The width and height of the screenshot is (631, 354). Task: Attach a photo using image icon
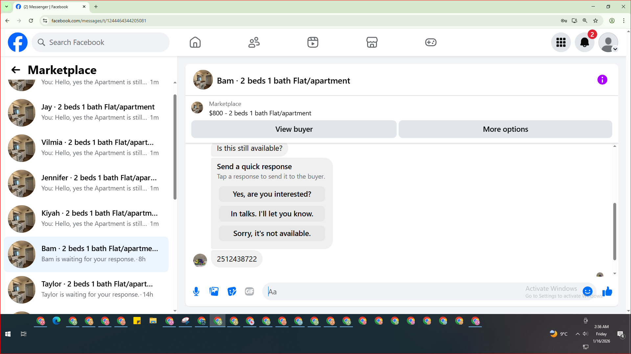[214, 291]
